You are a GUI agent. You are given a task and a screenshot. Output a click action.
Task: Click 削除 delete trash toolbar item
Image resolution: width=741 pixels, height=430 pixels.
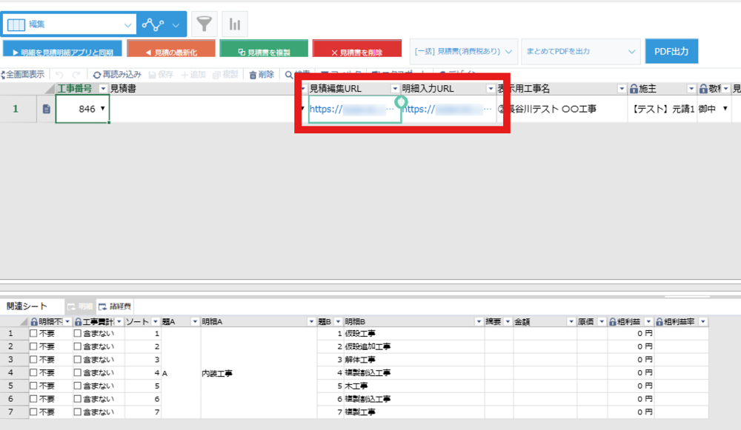[x=262, y=75]
